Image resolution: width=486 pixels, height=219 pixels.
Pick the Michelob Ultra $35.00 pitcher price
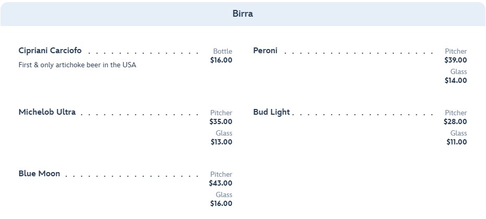click(x=221, y=121)
